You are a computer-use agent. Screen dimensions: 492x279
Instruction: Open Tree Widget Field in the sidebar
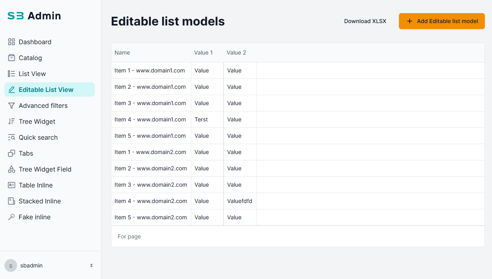49,169
